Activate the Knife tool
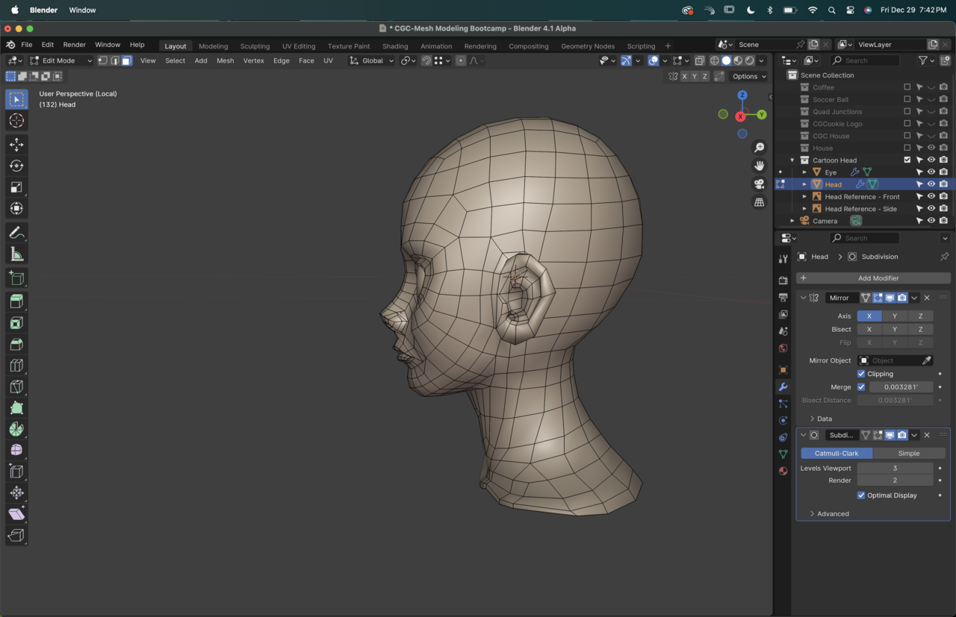The image size is (956, 617). [16, 386]
